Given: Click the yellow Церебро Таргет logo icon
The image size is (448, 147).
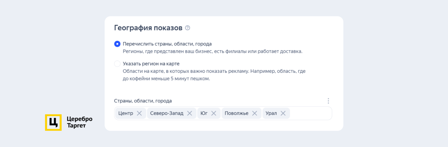Looking at the screenshot, I should pos(53,122).
